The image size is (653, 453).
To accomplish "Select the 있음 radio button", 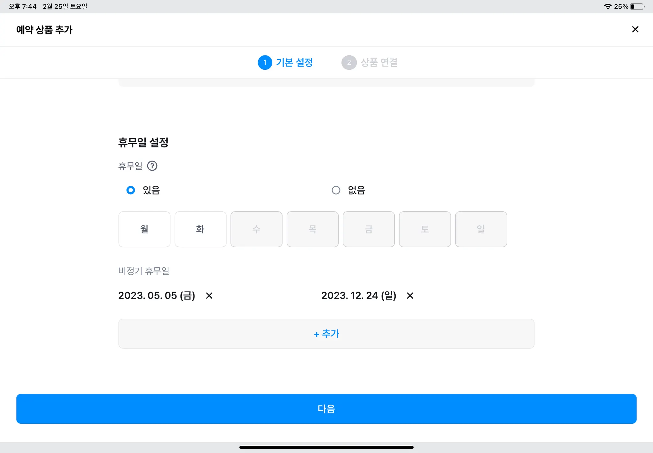I will tap(131, 190).
